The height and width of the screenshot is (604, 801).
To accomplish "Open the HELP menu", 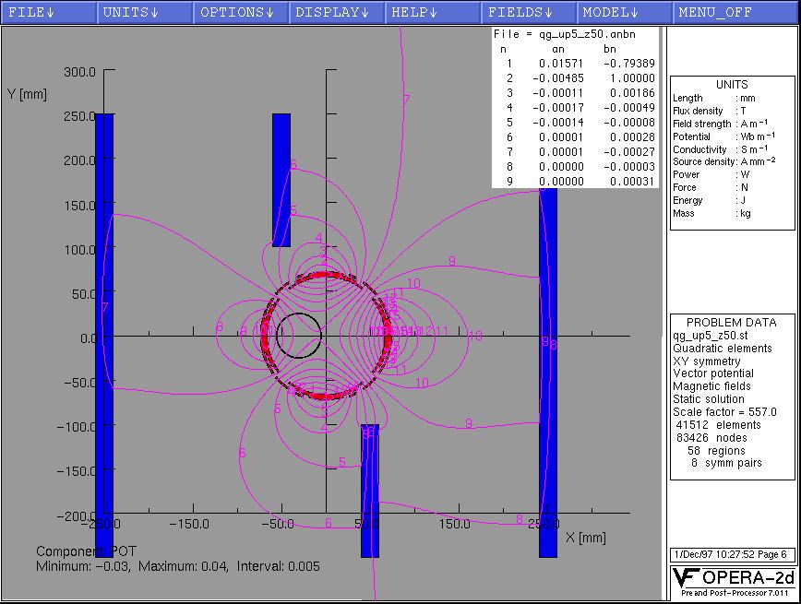I will [x=433, y=12].
